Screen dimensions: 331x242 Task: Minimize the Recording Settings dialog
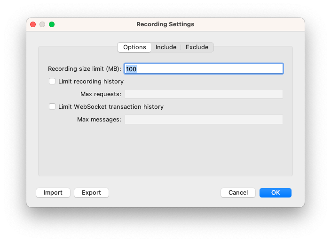coord(42,24)
